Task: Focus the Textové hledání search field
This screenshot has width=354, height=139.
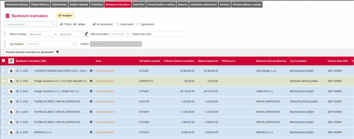Action: point(30,24)
